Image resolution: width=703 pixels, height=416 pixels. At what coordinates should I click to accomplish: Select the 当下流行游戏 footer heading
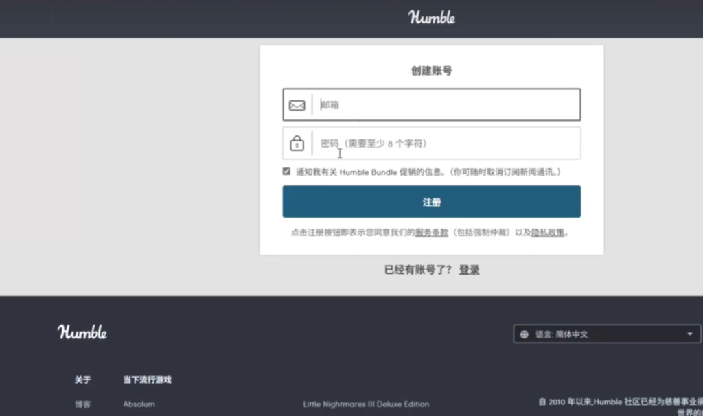click(147, 380)
